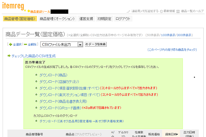Open the CSVファイル未出力 dropdown
This screenshot has width=206, height=137.
(x=62, y=45)
